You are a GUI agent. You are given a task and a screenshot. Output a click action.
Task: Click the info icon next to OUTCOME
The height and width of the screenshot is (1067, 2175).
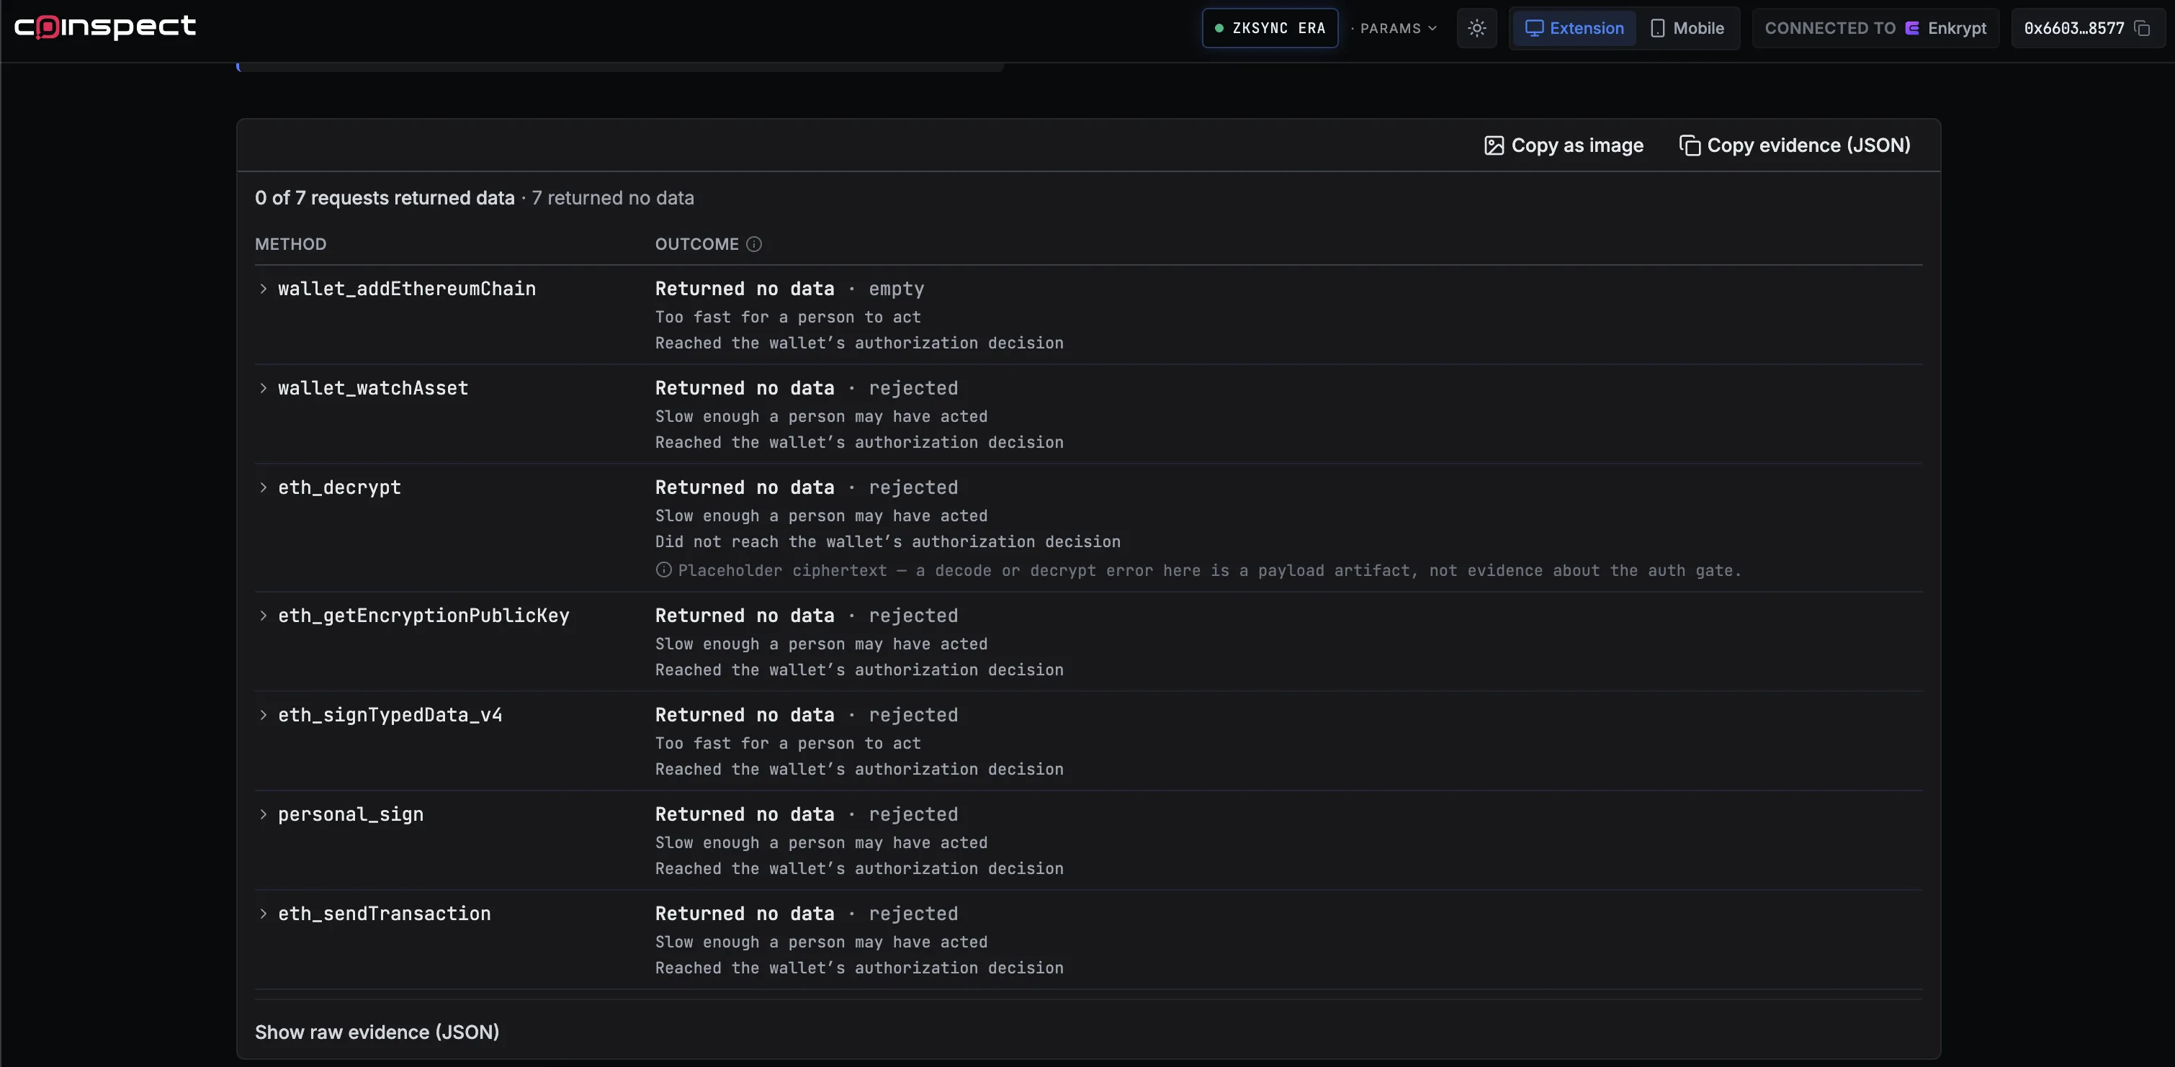(x=754, y=244)
